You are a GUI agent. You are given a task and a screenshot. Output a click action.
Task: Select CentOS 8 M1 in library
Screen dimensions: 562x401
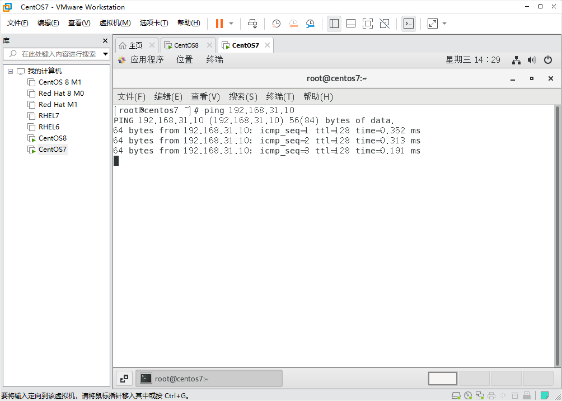[60, 82]
